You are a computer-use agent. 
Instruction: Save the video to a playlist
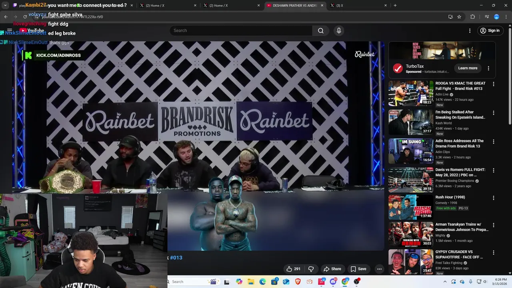coord(358,269)
